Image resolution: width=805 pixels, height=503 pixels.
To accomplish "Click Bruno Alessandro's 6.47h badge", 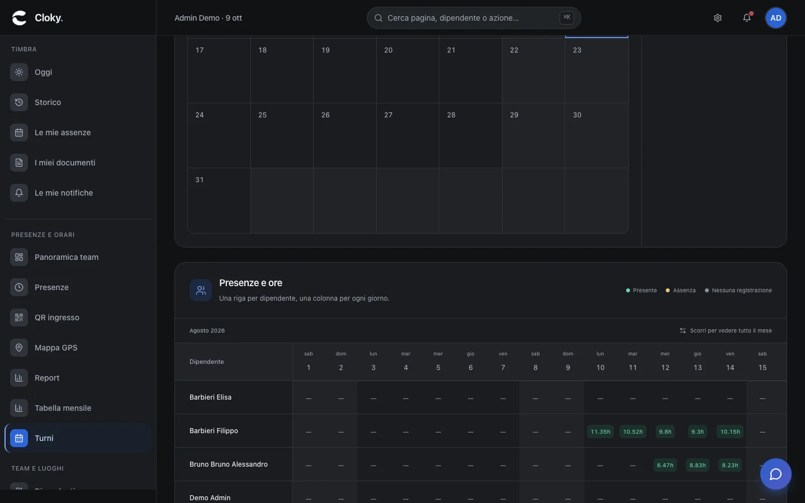I will (665, 465).
